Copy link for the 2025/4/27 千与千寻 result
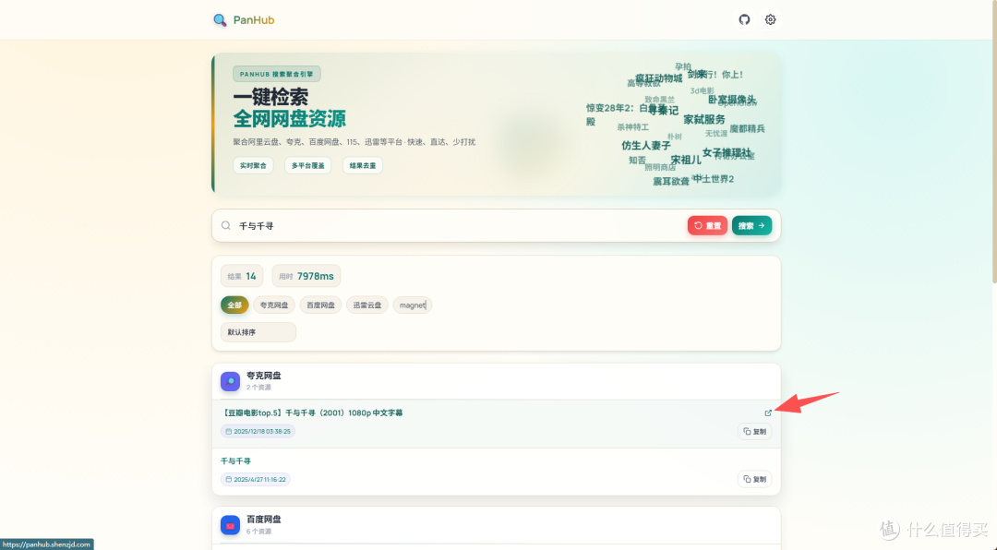This screenshot has width=997, height=550. [x=755, y=479]
